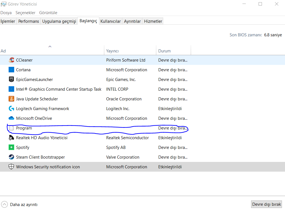Select the Cortana startup entry name

tap(23, 70)
